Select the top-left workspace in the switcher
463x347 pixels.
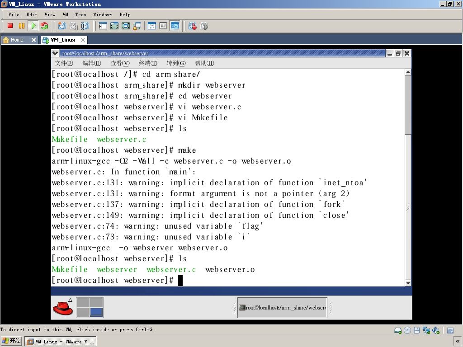point(83,302)
